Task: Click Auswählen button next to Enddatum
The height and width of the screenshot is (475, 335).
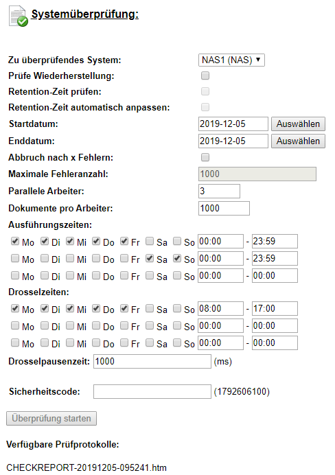Action: (x=298, y=141)
